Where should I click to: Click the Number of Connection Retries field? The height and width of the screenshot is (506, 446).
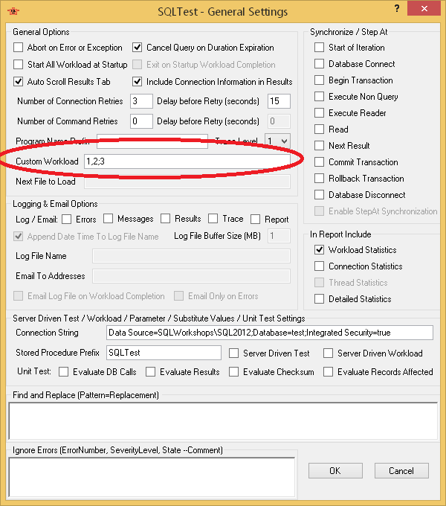141,101
